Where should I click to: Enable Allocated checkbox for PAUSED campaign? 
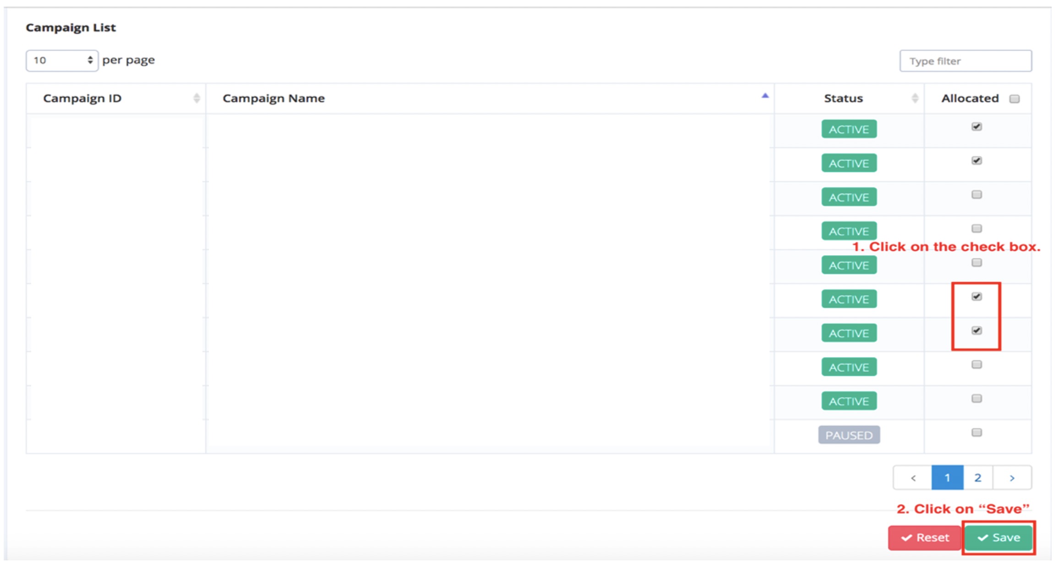(977, 432)
